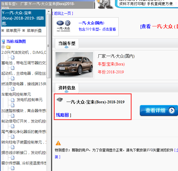Open 发电机控制单元 tree entry

point(29,100)
